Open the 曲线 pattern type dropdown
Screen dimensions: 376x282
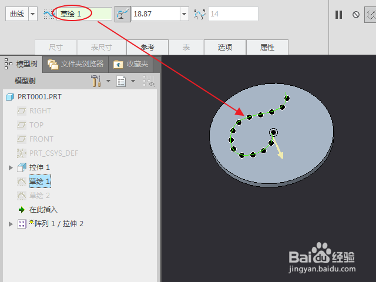(33, 14)
